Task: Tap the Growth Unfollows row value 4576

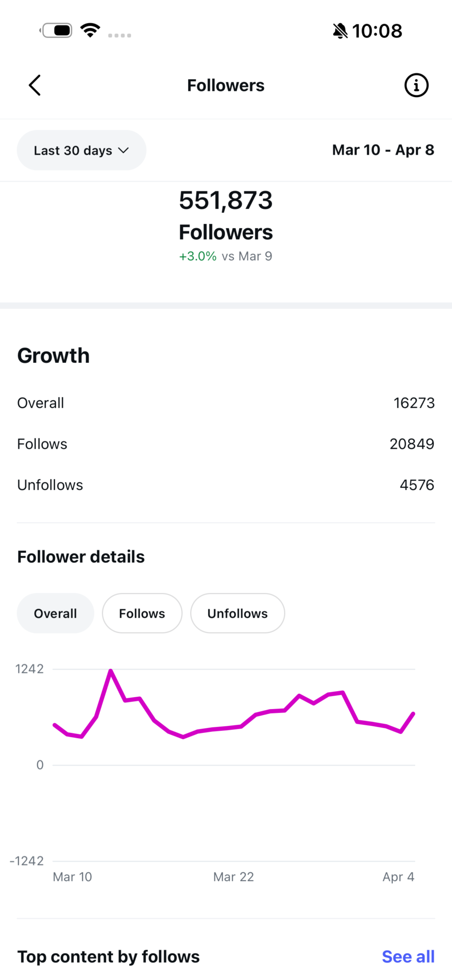Action: pos(417,485)
